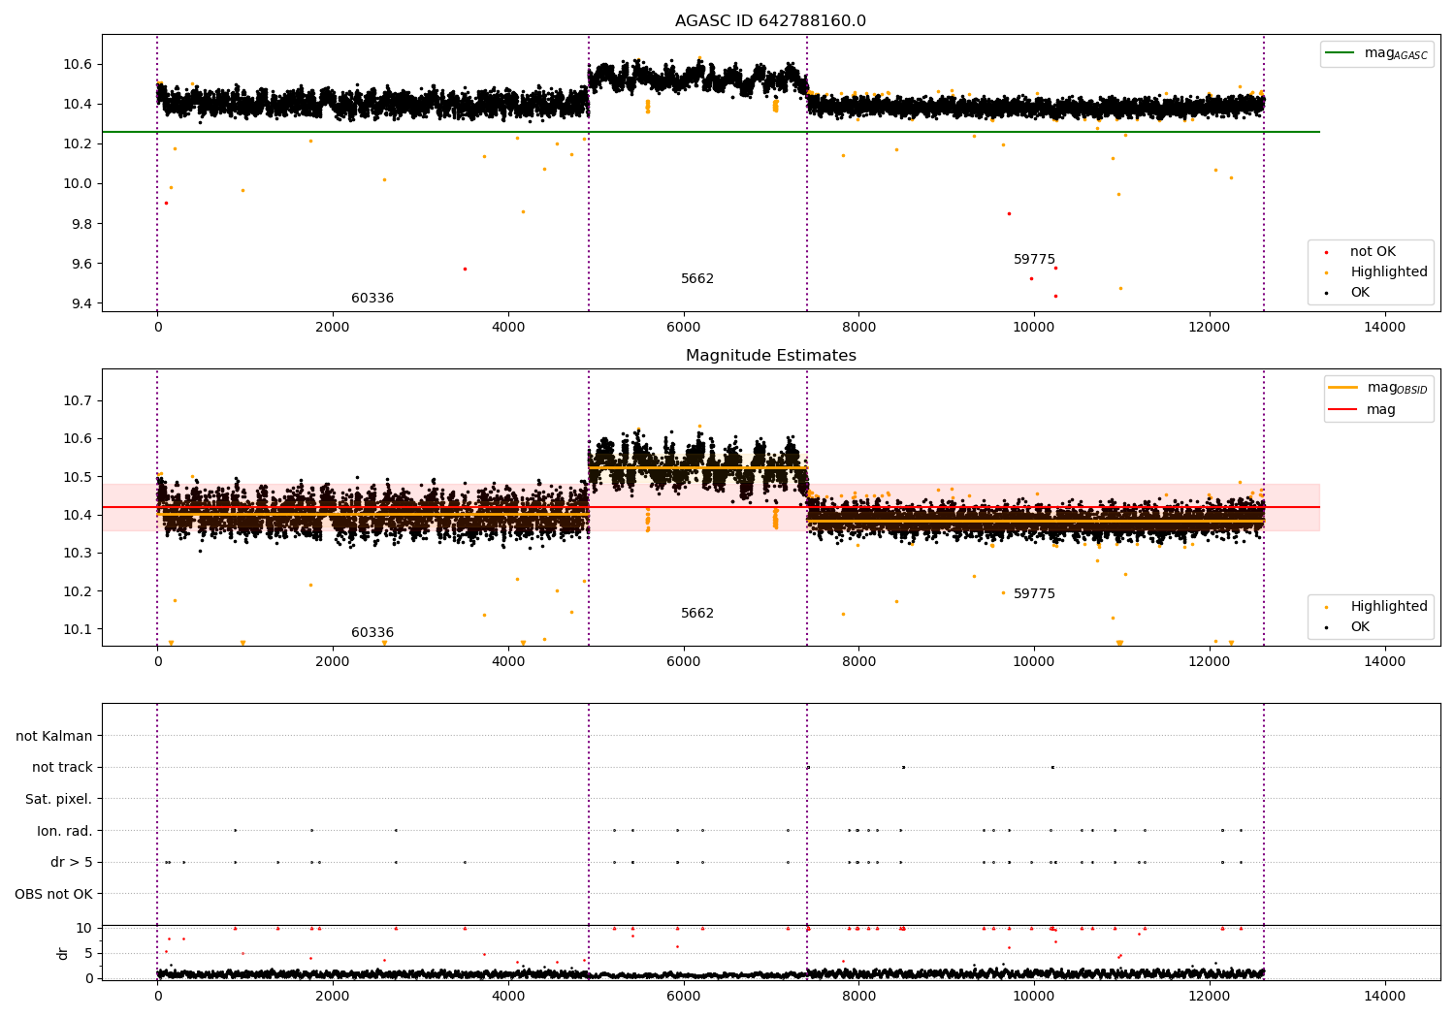
Task: Click the "10.7" y-axis tick label
Action: click(78, 401)
